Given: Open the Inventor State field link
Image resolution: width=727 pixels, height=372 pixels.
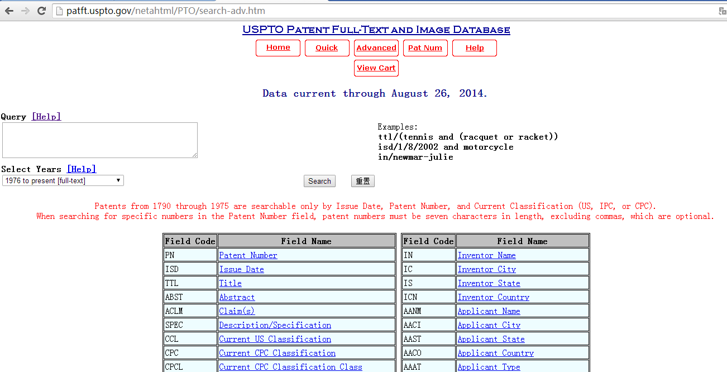Looking at the screenshot, I should coord(489,283).
